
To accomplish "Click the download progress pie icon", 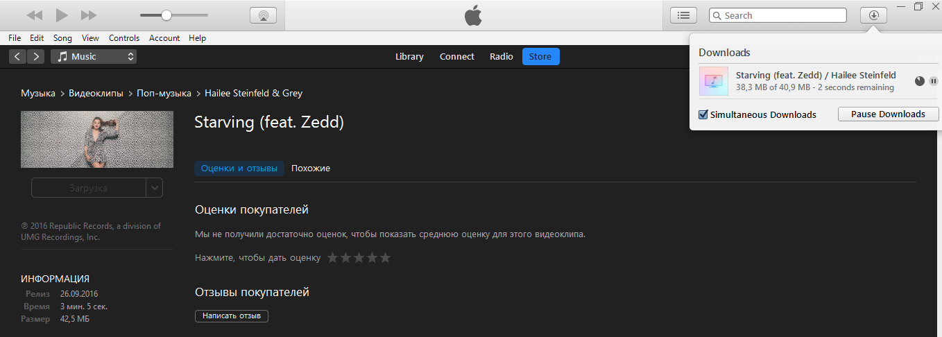I will pyautogui.click(x=920, y=81).
